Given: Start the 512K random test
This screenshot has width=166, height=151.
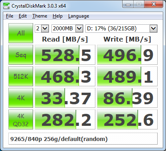Looking at the screenshot, I should (x=21, y=76).
